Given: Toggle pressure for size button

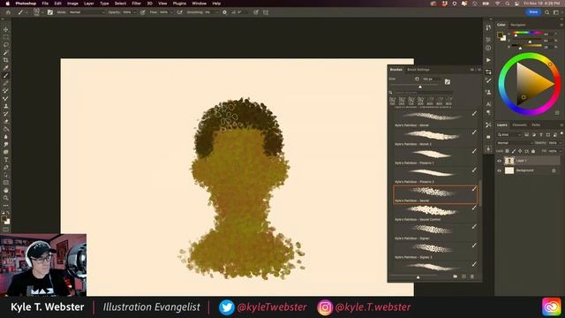Looking at the screenshot, I should click(x=256, y=12).
